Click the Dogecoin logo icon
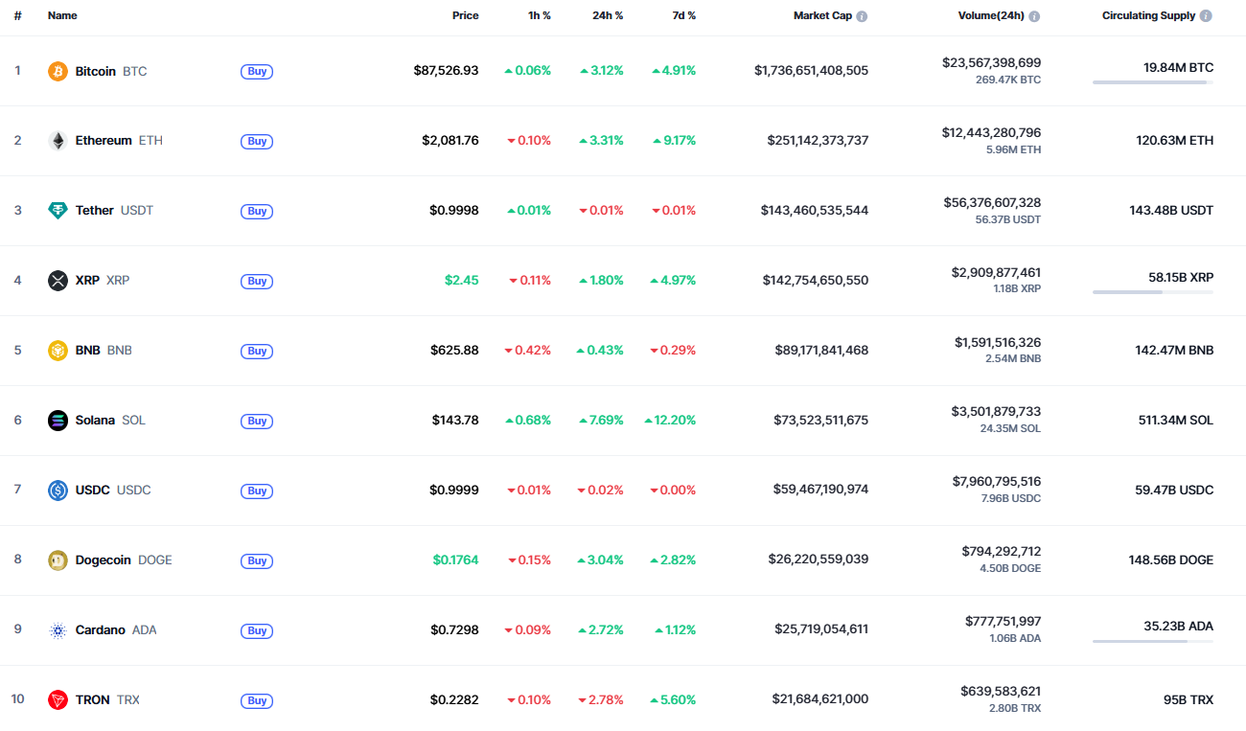This screenshot has height=731, width=1246. 58,560
